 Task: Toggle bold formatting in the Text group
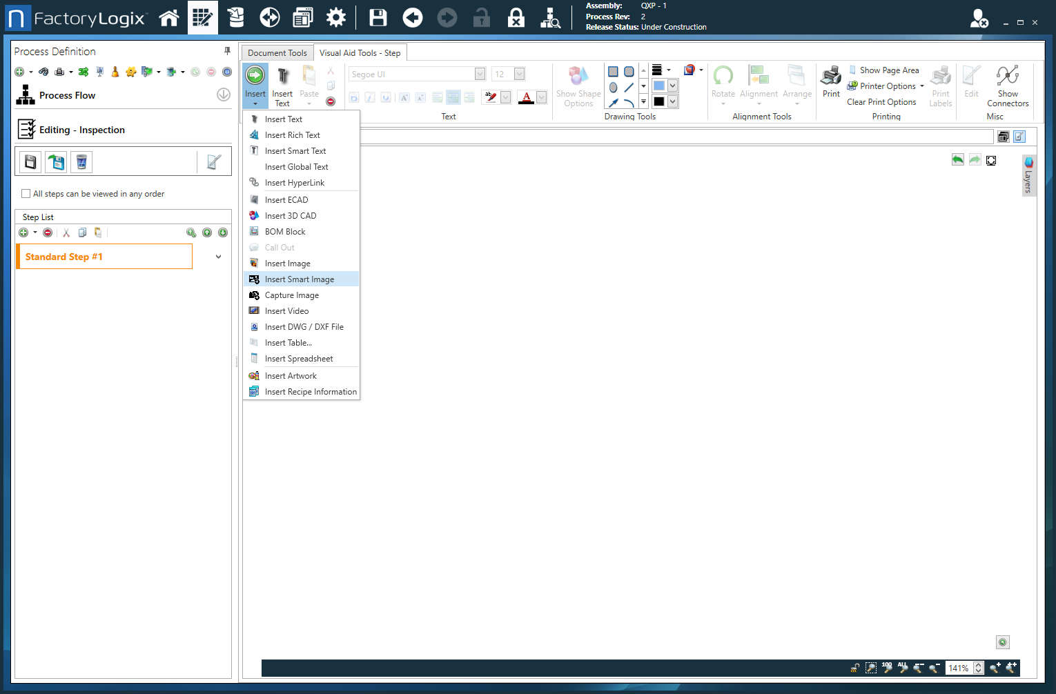pos(354,97)
